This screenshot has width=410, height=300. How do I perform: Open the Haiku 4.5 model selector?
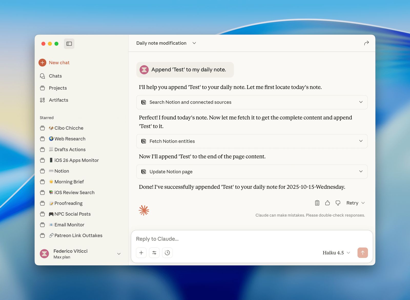click(336, 253)
